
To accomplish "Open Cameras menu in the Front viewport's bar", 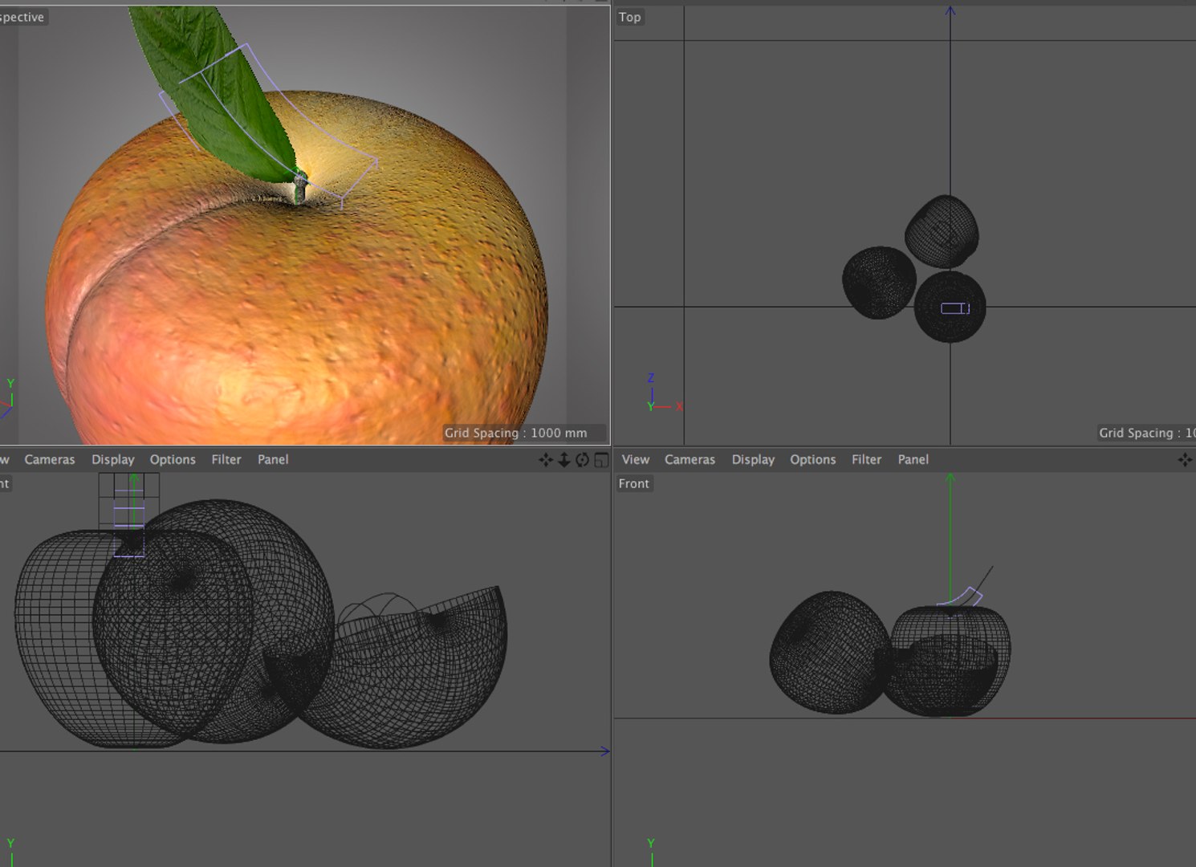I will tap(690, 459).
